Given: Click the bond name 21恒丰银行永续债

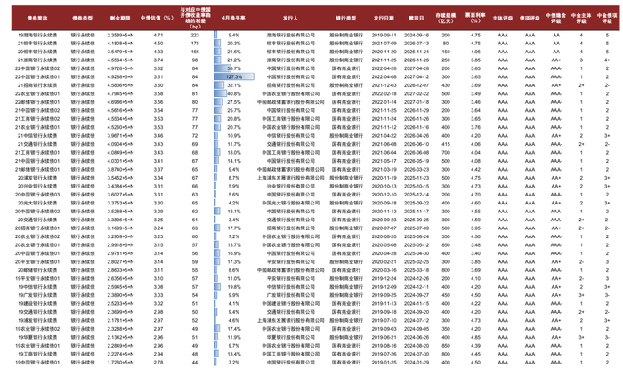Looking at the screenshot, I should pyautogui.click(x=37, y=44).
